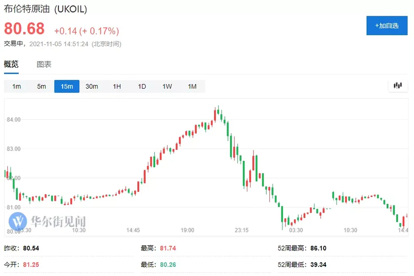Click the candlestick chart type icon
This screenshot has height=276, width=414.
[398, 86]
